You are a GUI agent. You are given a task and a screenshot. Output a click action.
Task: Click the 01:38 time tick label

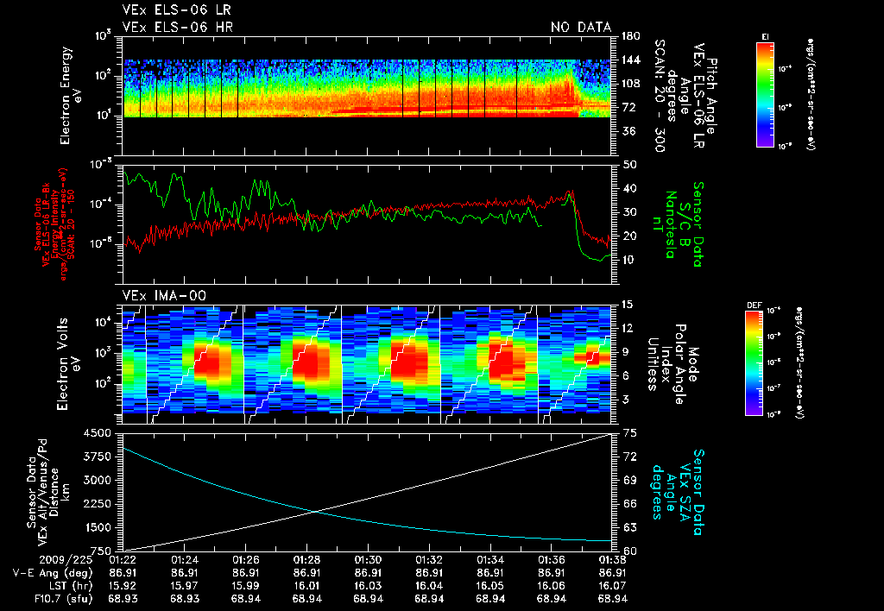click(612, 560)
